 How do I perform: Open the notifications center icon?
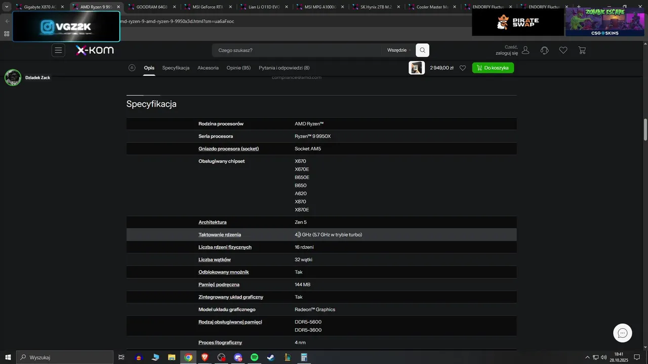point(637,357)
